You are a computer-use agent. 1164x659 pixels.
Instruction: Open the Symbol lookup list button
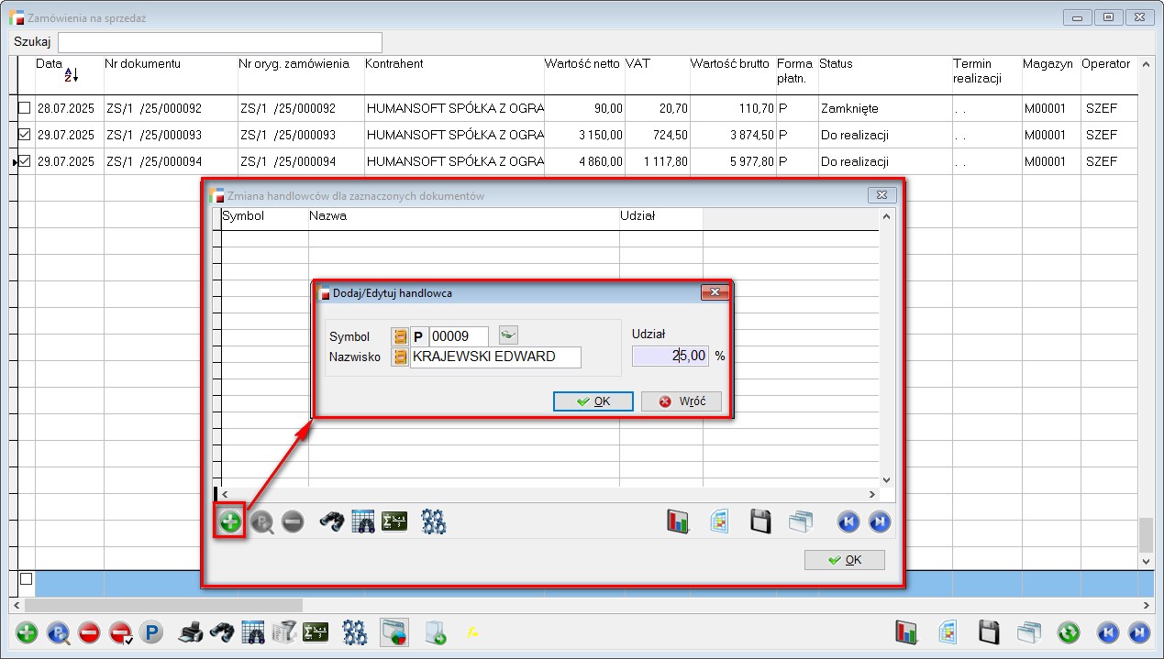coord(400,336)
